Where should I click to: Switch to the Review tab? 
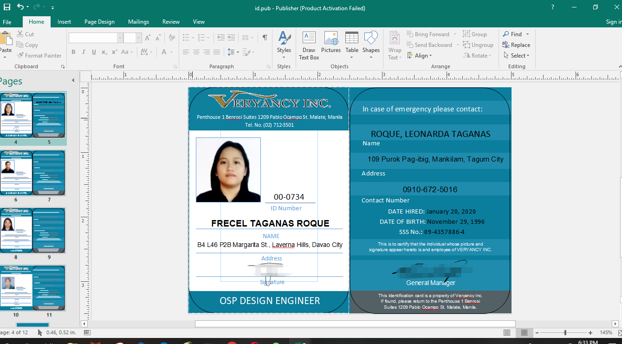[x=171, y=22]
